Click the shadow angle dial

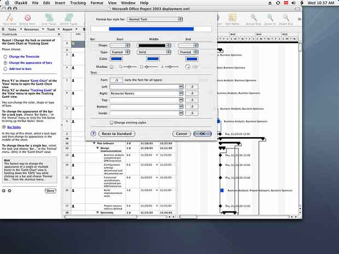point(188,67)
